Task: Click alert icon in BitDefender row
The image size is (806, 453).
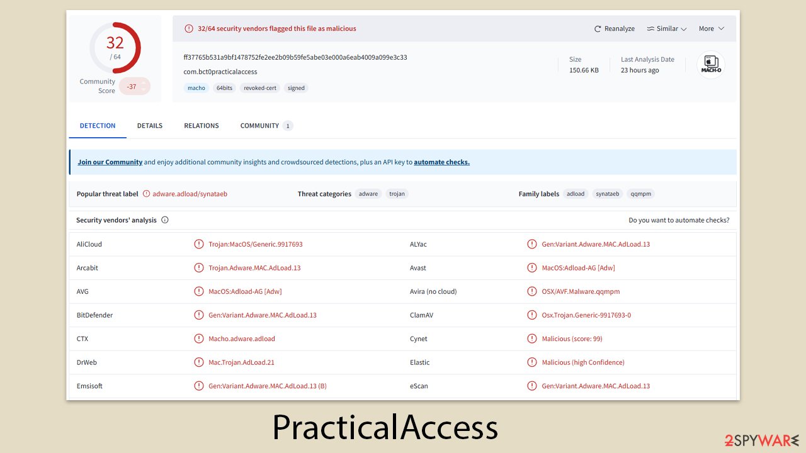Action: [x=199, y=315]
